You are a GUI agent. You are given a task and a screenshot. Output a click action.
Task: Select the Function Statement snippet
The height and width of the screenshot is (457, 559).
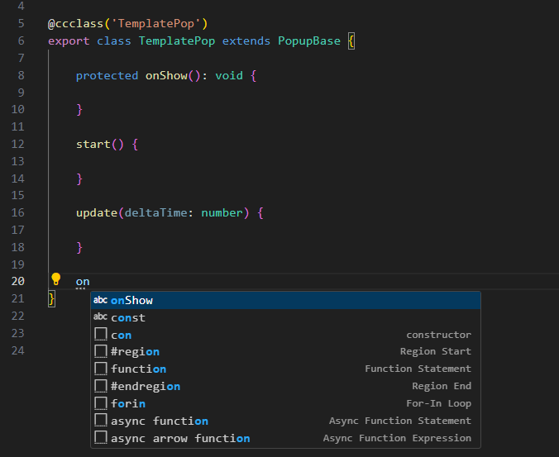139,369
